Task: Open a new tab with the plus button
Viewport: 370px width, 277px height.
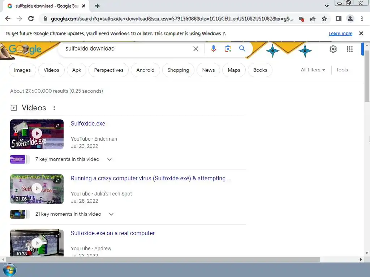Action: pyautogui.click(x=97, y=6)
